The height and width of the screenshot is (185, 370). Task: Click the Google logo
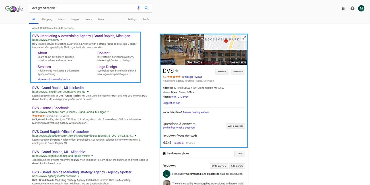(14, 9)
